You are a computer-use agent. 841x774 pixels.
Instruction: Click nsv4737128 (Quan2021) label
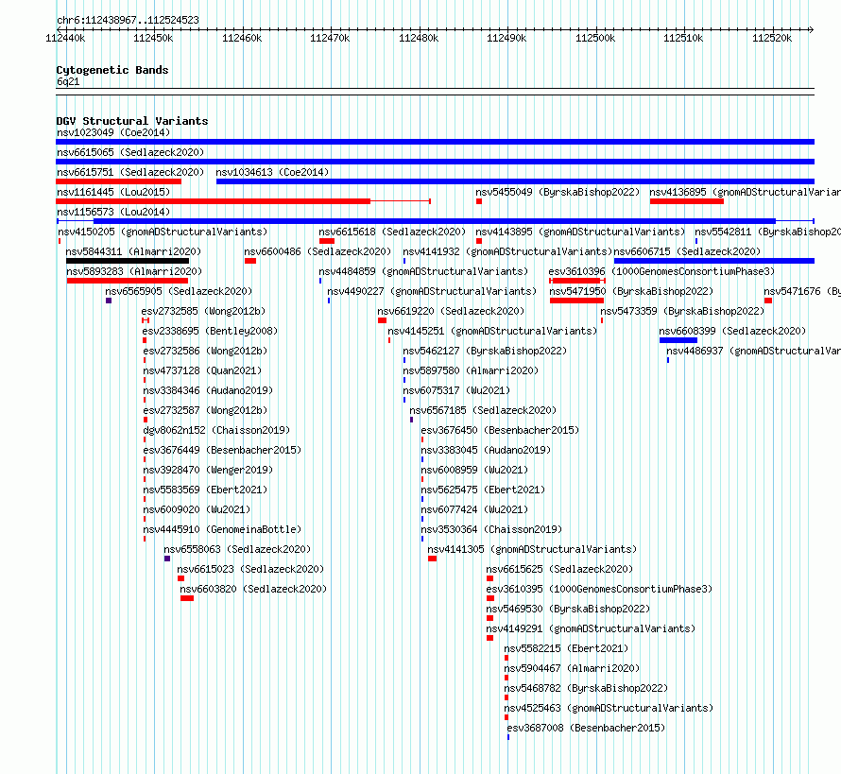click(202, 370)
